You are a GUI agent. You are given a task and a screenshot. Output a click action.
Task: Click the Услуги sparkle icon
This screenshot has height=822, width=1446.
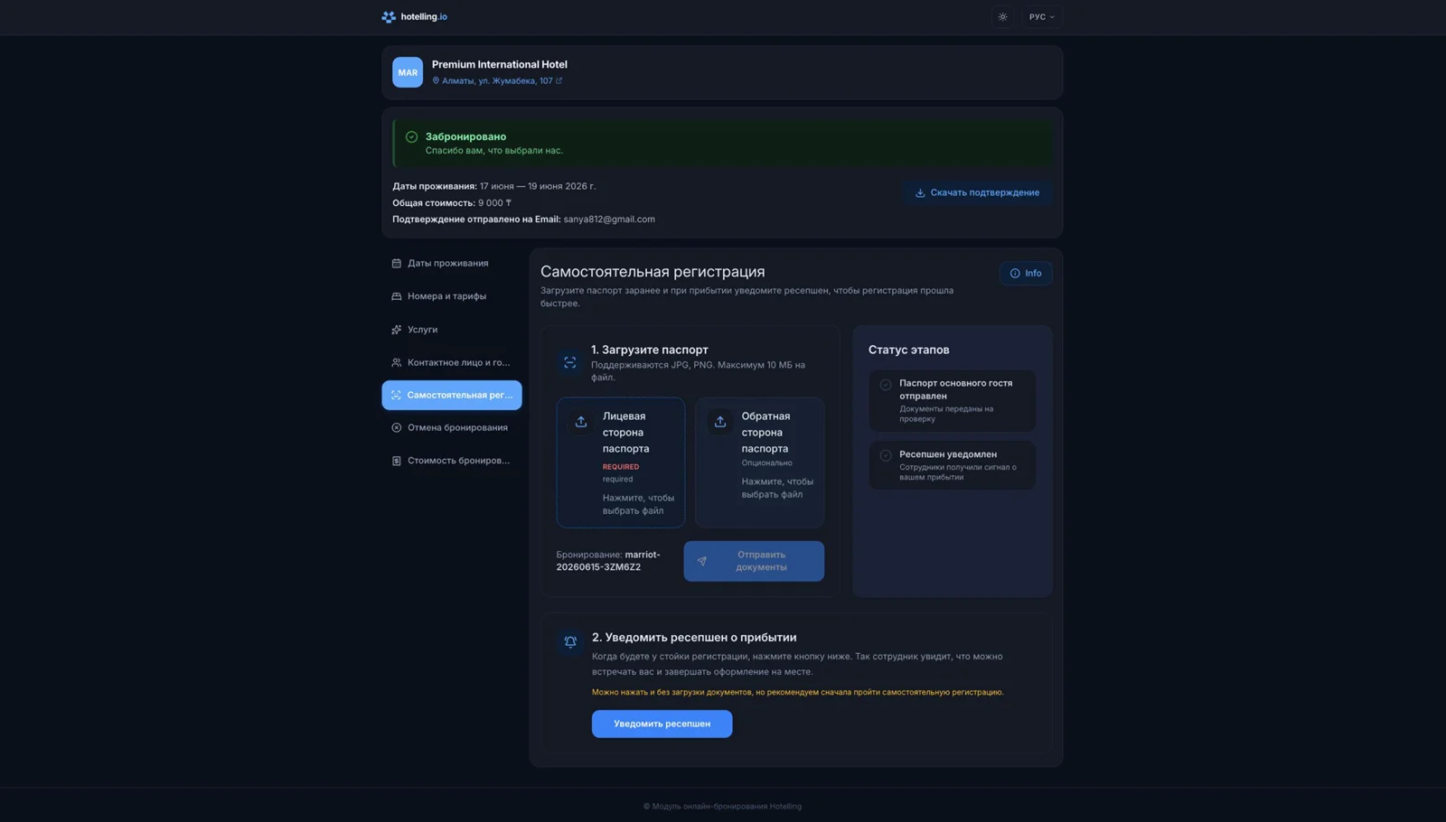pyautogui.click(x=396, y=330)
